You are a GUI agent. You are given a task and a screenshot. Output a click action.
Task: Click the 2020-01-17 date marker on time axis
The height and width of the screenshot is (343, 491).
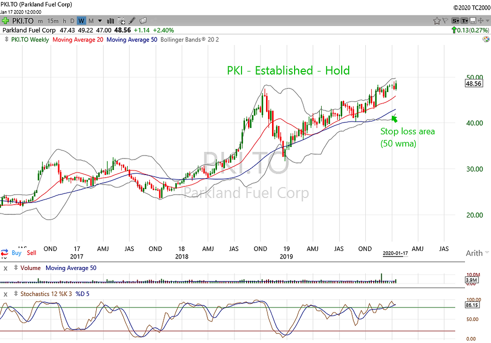[x=395, y=253]
